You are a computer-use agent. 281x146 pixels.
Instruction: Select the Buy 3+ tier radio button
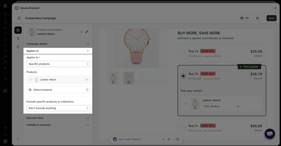click(x=183, y=76)
